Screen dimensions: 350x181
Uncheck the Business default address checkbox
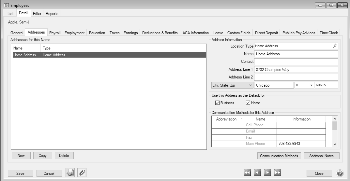point(218,103)
